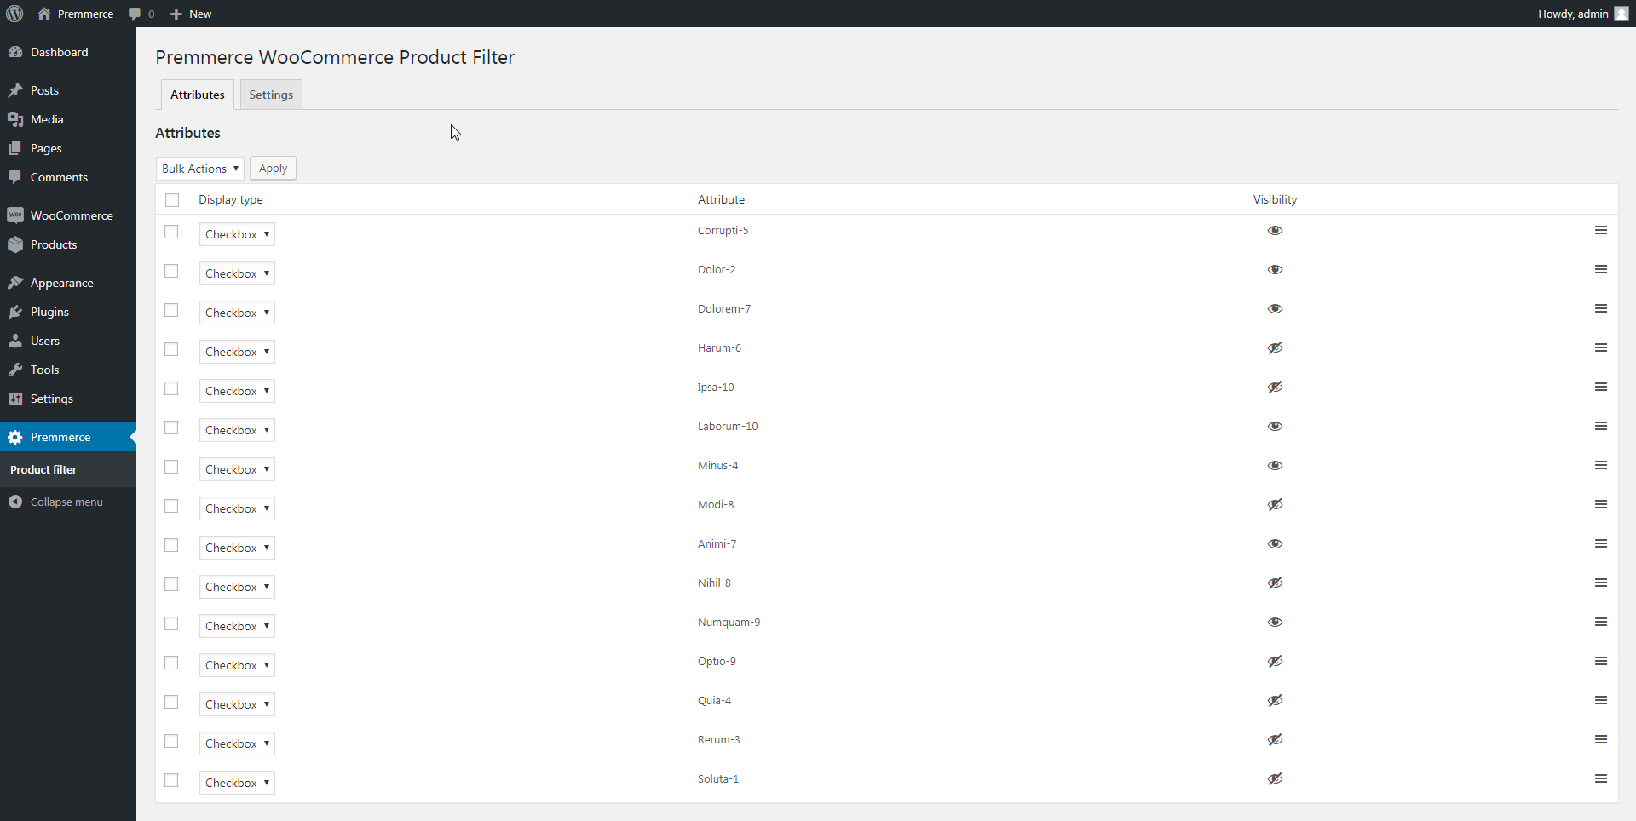
Task: Click the drag handle for Animi-7
Action: point(1601,544)
